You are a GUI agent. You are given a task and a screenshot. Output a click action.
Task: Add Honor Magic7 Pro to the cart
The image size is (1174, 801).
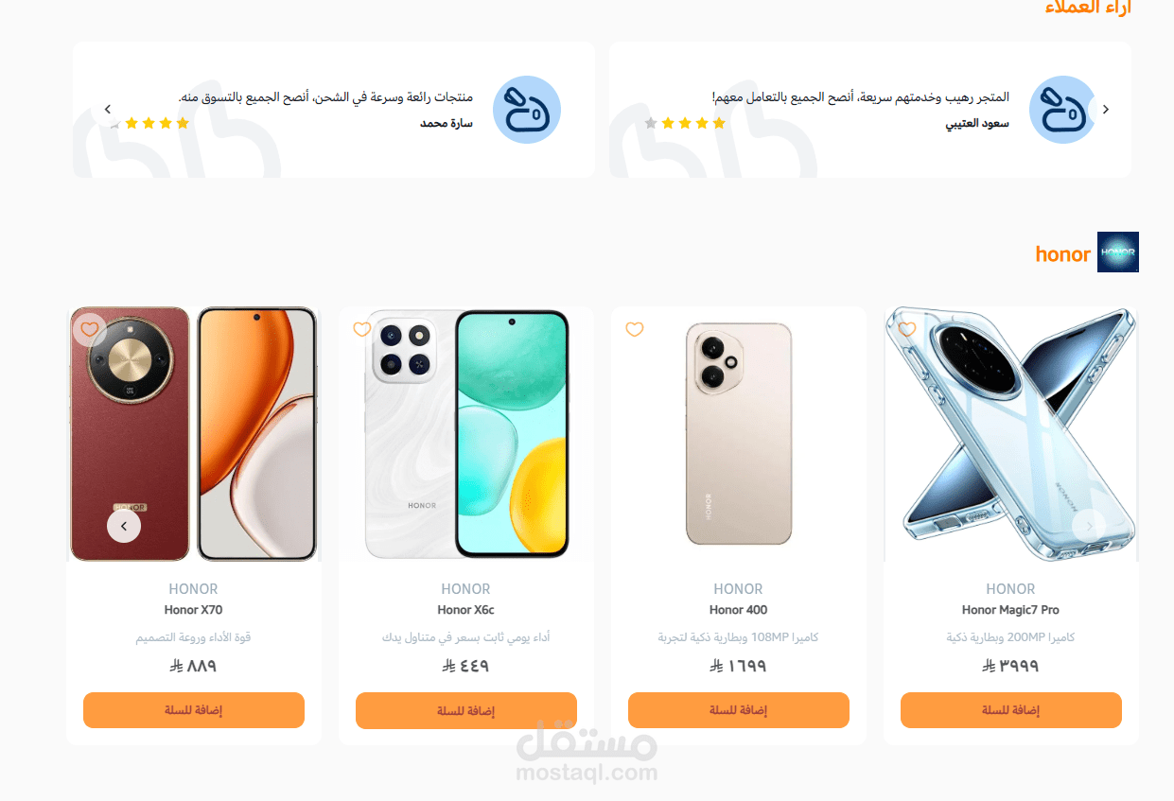point(1011,710)
